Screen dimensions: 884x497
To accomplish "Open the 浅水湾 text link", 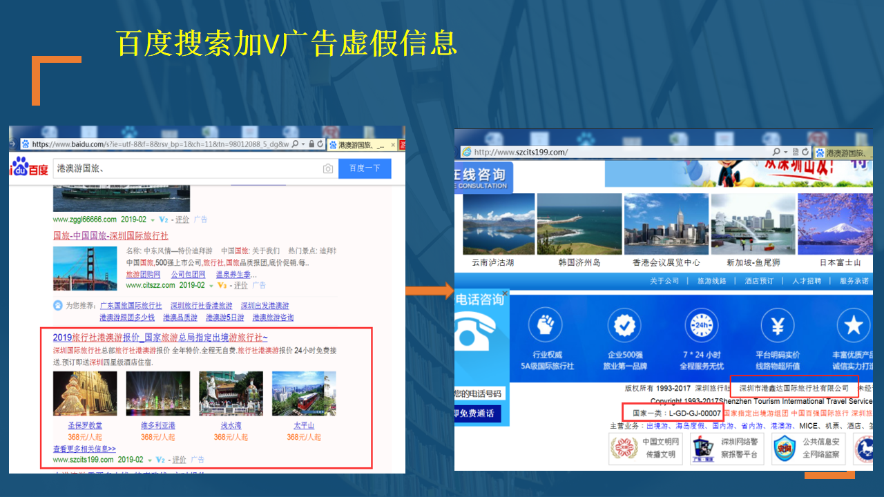I will point(231,426).
